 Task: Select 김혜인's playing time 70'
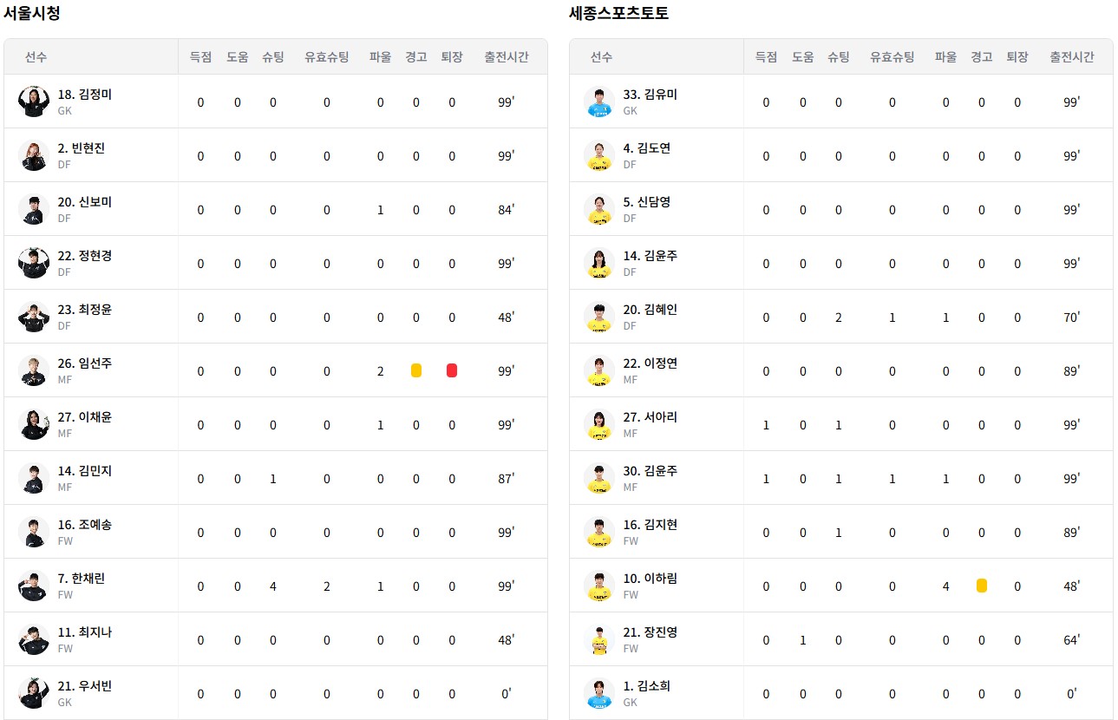pyautogui.click(x=1072, y=317)
